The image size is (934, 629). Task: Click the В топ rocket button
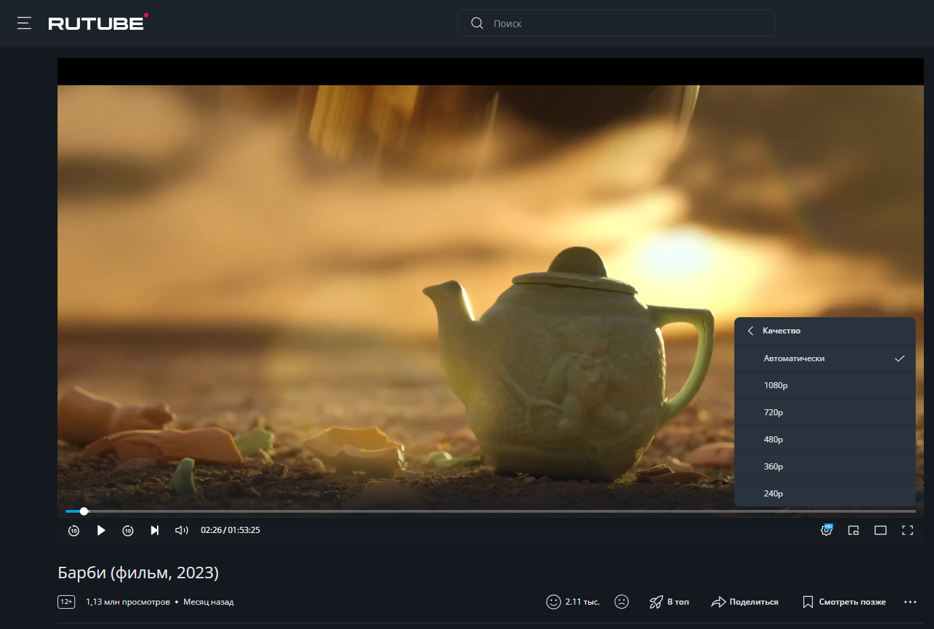[x=669, y=602]
